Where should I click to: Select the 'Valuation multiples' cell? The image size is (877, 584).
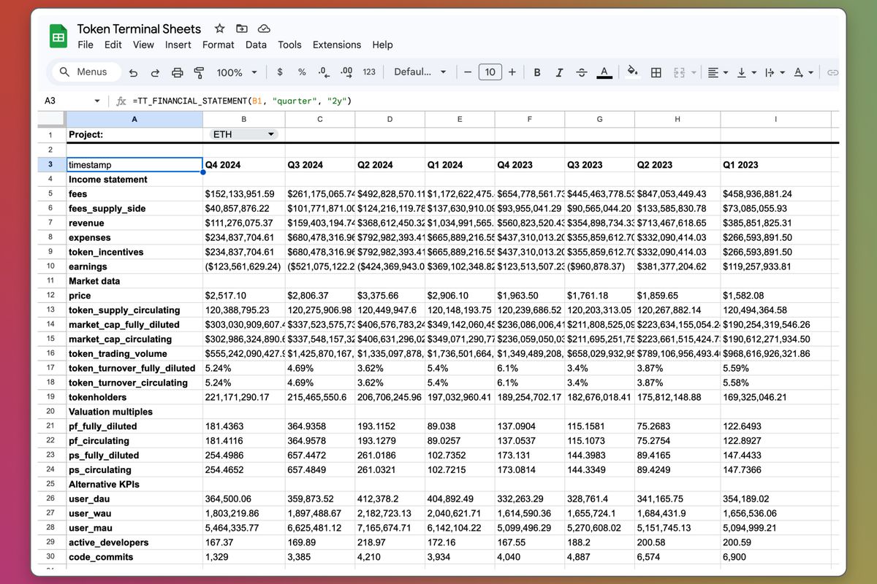click(x=134, y=412)
